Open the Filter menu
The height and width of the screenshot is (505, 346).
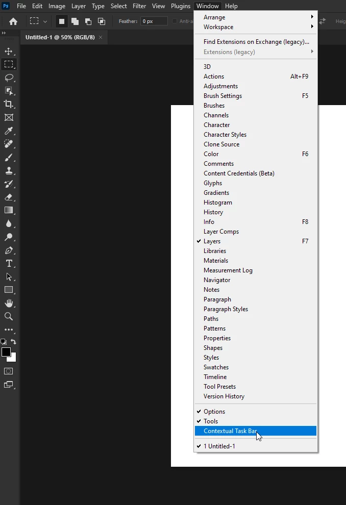pos(139,6)
